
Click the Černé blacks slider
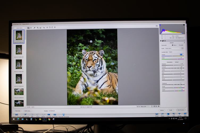click(173, 80)
